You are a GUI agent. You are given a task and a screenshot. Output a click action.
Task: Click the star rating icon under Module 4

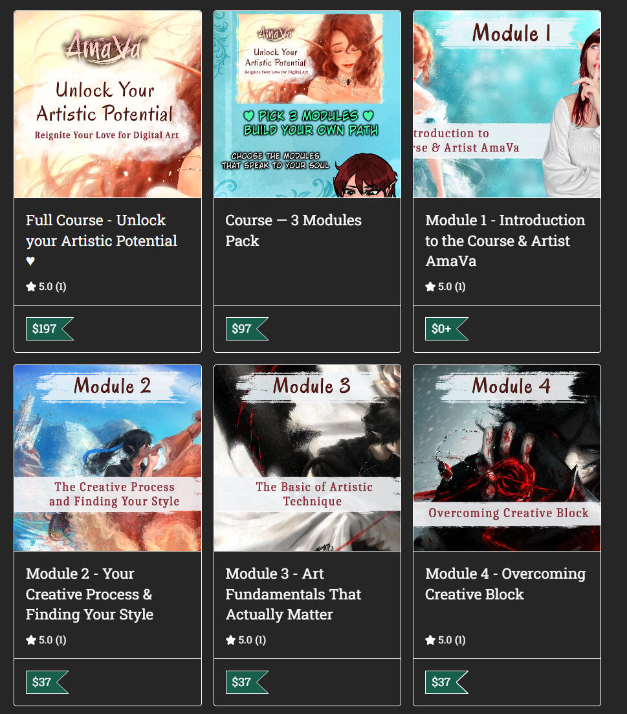(430, 640)
